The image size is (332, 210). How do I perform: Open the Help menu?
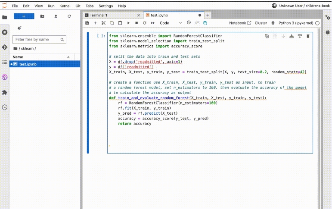tap(122, 6)
